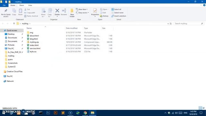Collapse the ribbon with the chevron
Image resolution: width=206 pixels, height=116 pixels.
click(201, 5)
